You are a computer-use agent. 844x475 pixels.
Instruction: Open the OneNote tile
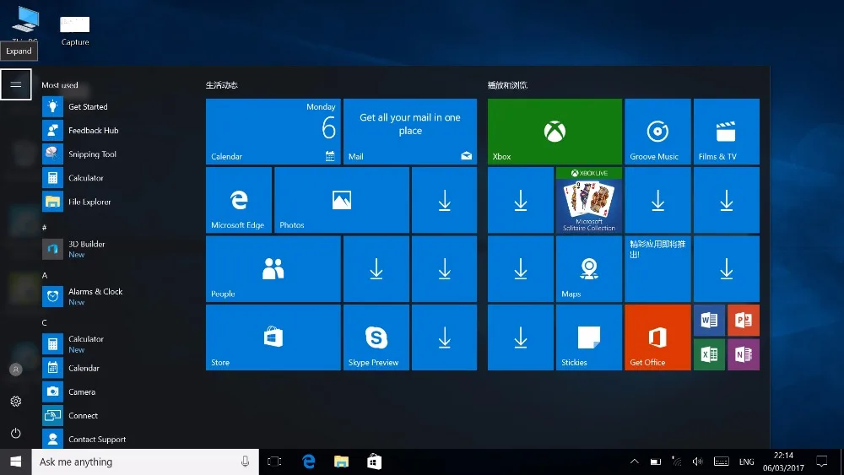coord(744,354)
